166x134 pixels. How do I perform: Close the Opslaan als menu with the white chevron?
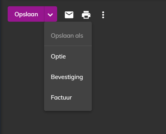[x=51, y=14]
